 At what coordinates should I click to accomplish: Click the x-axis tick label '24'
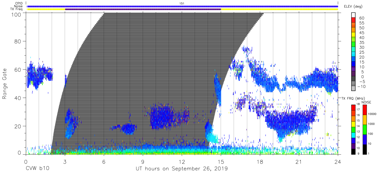pos(338,161)
